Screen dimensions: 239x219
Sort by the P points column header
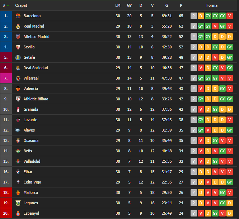pyautogui.click(x=181, y=5)
